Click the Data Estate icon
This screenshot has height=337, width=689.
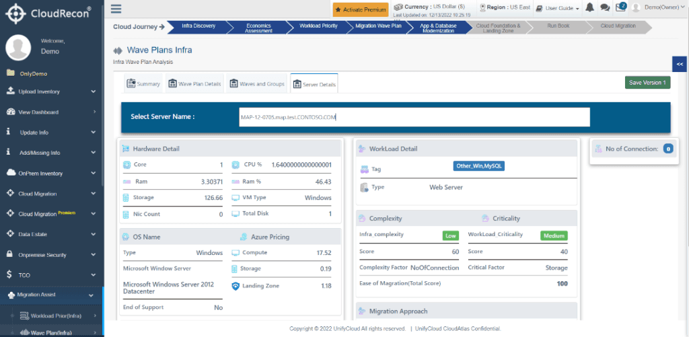[11, 233]
